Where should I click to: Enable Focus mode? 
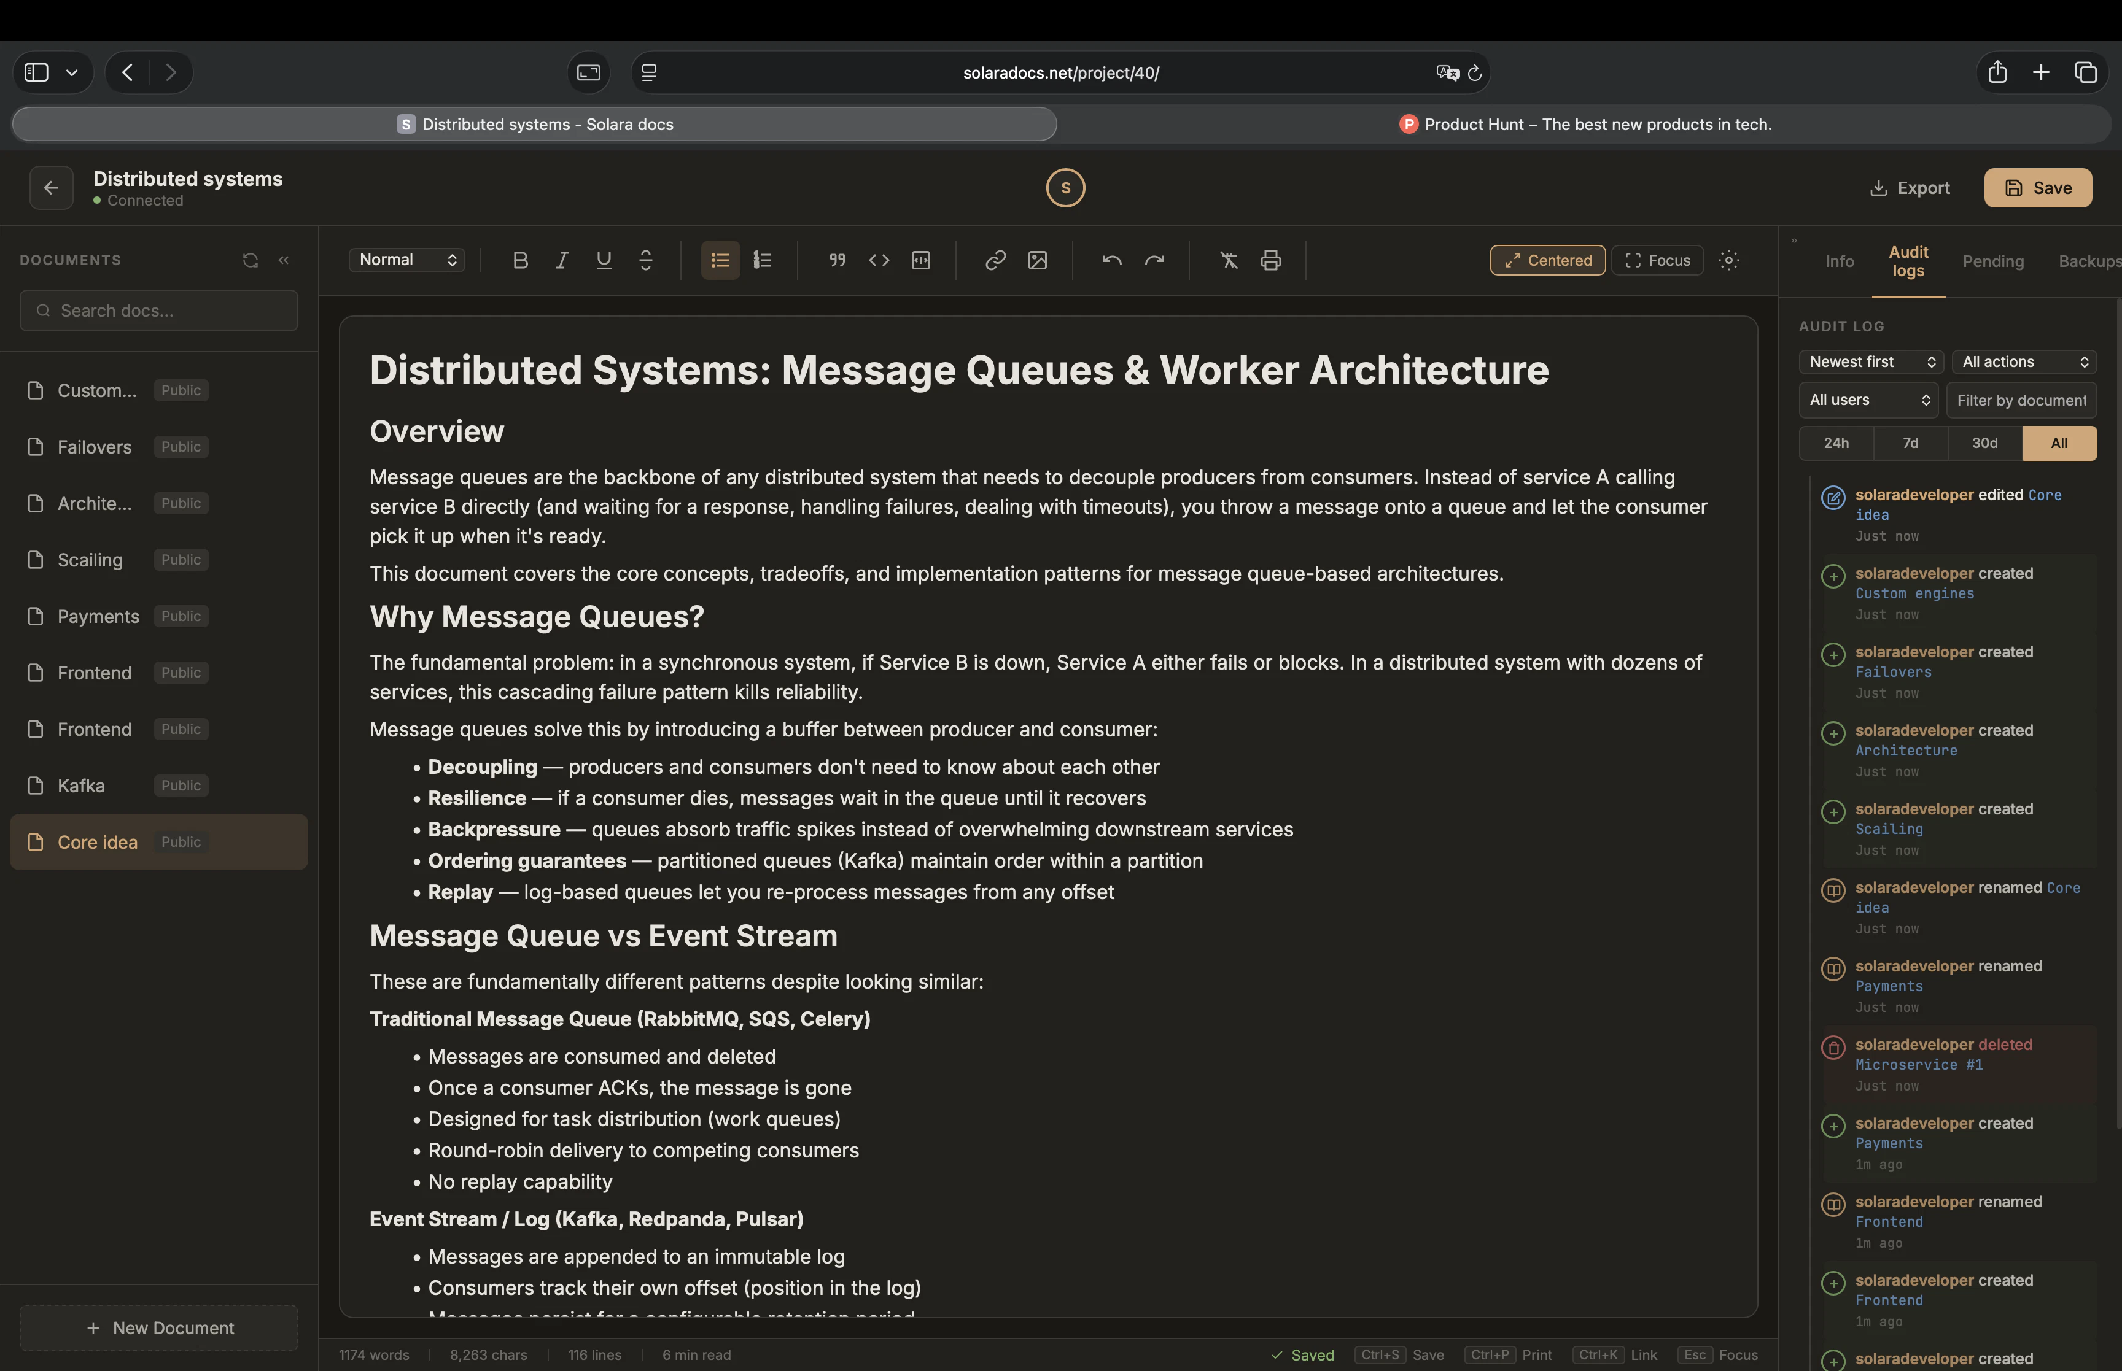point(1657,260)
